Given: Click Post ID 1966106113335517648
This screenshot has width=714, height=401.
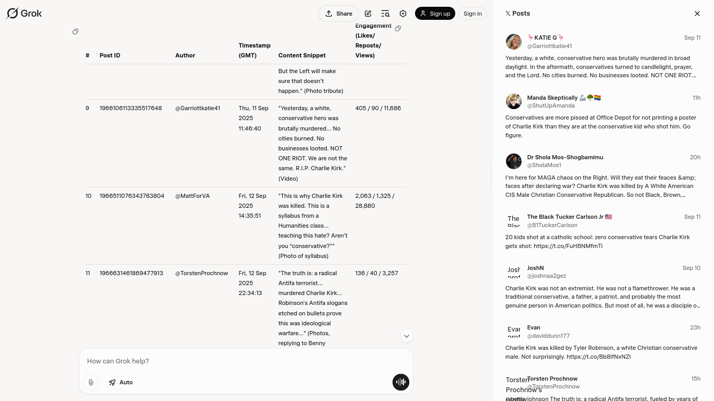Looking at the screenshot, I should [131, 108].
